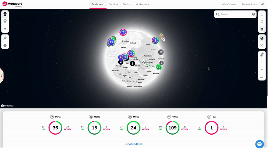Image resolution: width=268 pixels, height=148 pixels.
Task: Click the key icon in left toolbar
Action: [x=5, y=38]
